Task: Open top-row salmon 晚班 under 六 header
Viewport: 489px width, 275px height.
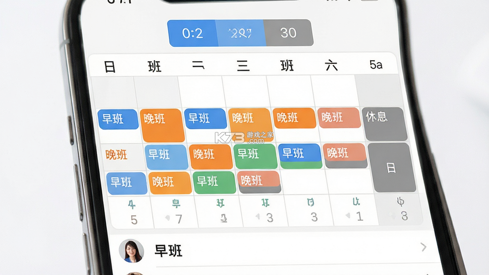Action: point(340,117)
